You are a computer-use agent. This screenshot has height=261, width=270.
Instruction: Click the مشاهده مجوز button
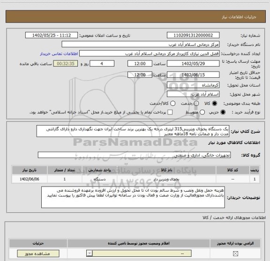pyautogui.click(x=38, y=254)
